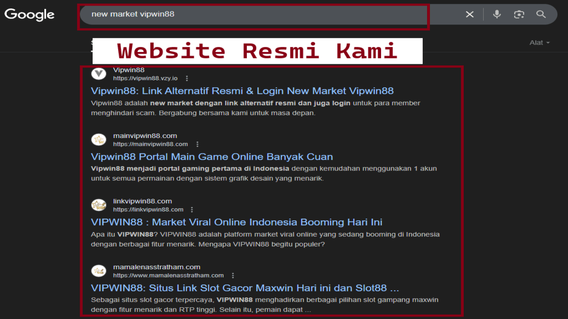Submit search with magnifier icon
The image size is (568, 319).
click(541, 14)
